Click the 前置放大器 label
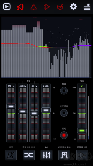 click(82, 147)
